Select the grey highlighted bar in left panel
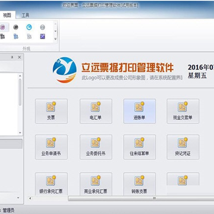The image size is (214, 214). pos(11,144)
